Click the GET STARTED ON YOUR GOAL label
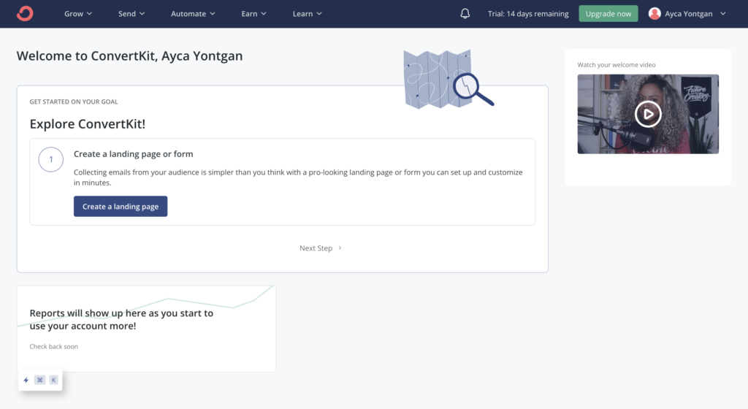 tap(74, 102)
